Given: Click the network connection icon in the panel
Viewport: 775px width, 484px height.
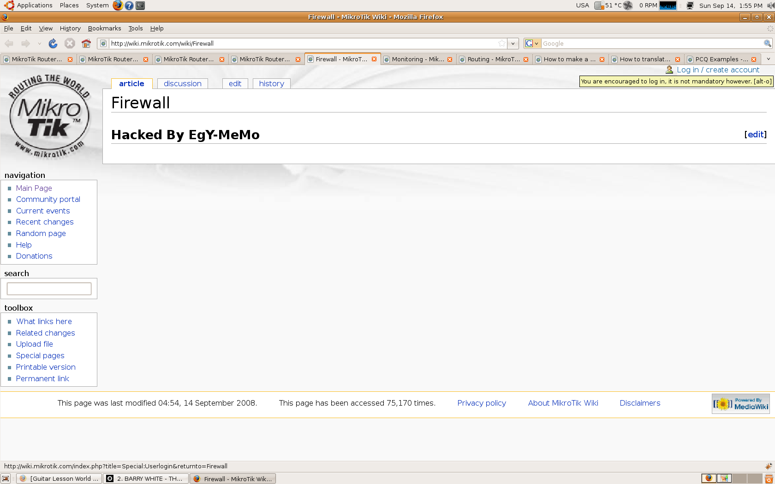Looking at the screenshot, I should click(x=690, y=6).
